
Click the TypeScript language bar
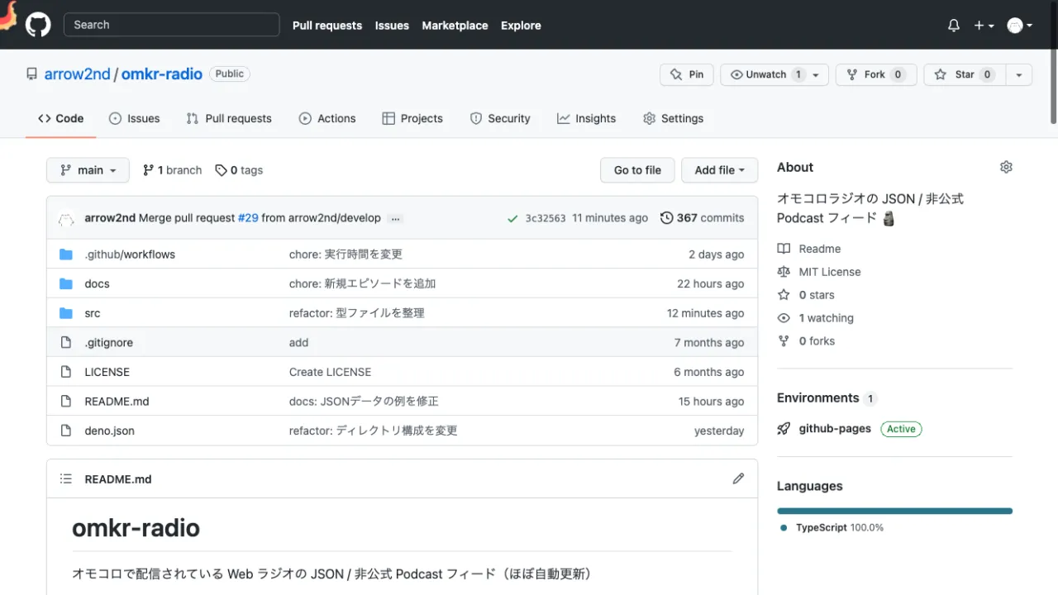tap(894, 511)
